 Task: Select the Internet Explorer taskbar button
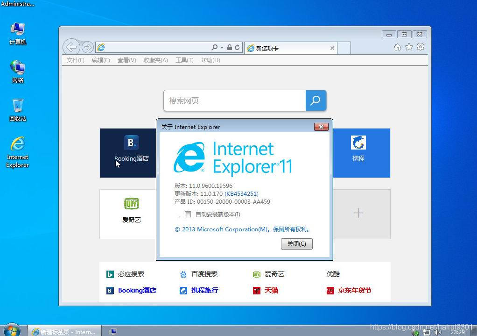[x=64, y=331]
